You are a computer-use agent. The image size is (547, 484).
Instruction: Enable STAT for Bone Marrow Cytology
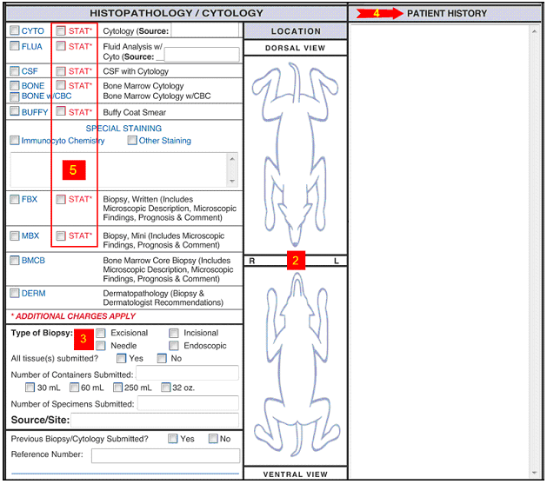coord(61,84)
